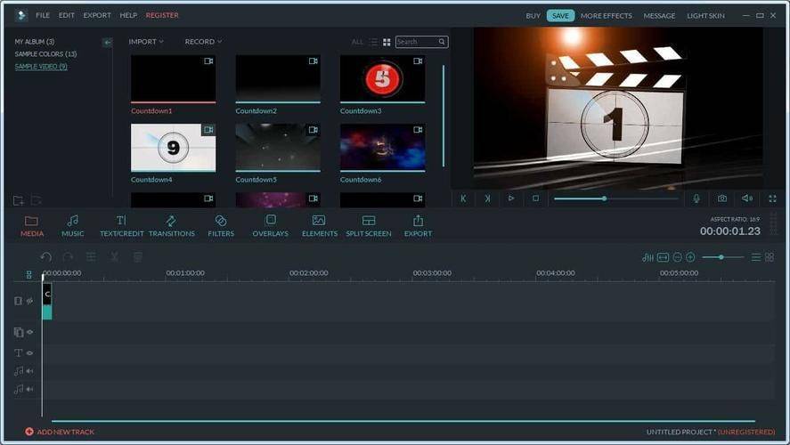This screenshot has width=790, height=445.
Task: Click the voiceover microphone icon
Action: pos(696,198)
